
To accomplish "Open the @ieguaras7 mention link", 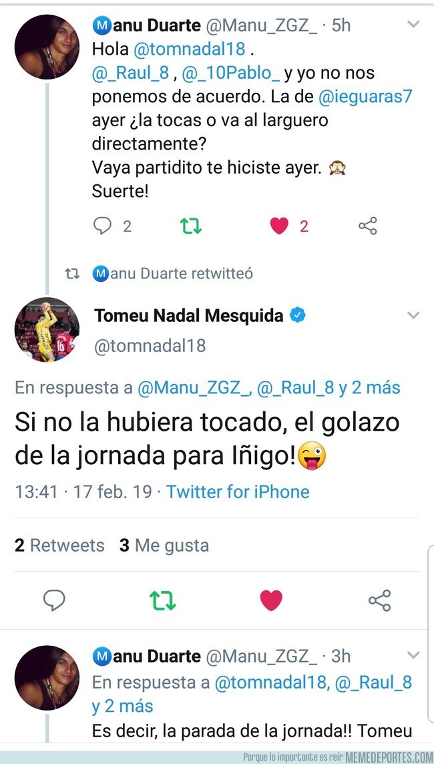I will 365,96.
